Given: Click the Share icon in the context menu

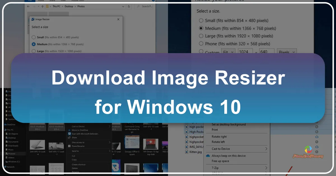Looking at the screenshot, I should tap(69, 137).
